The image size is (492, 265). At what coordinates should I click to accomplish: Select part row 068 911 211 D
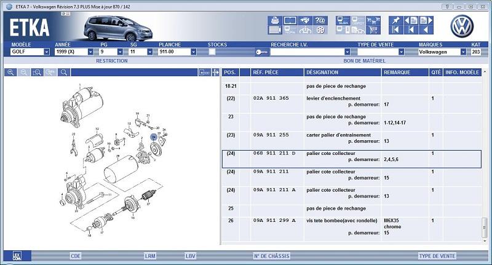(x=351, y=159)
